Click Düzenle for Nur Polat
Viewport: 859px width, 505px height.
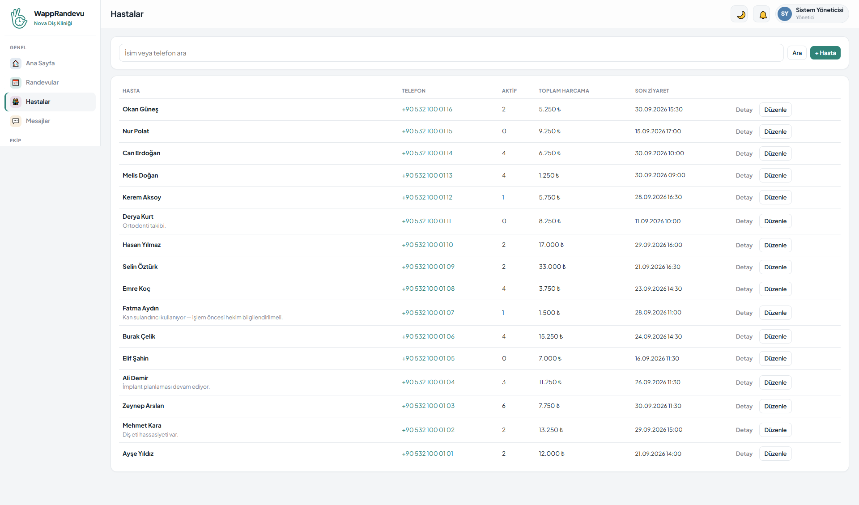[x=775, y=132]
